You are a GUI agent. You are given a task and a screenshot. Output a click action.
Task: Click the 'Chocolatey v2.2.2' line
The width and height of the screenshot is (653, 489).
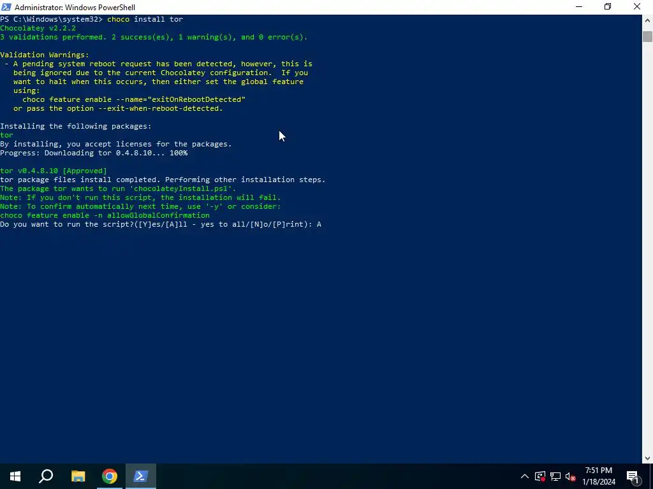tap(38, 28)
